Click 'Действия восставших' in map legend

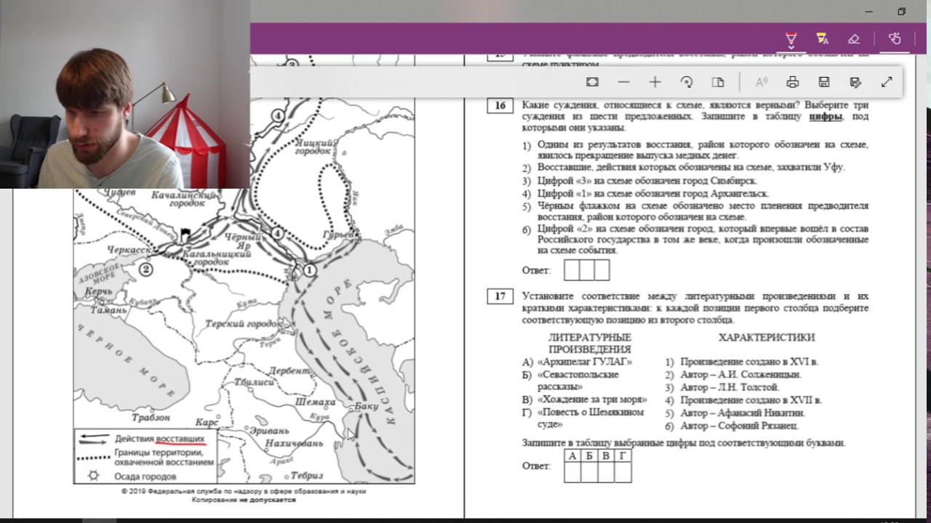click(160, 439)
